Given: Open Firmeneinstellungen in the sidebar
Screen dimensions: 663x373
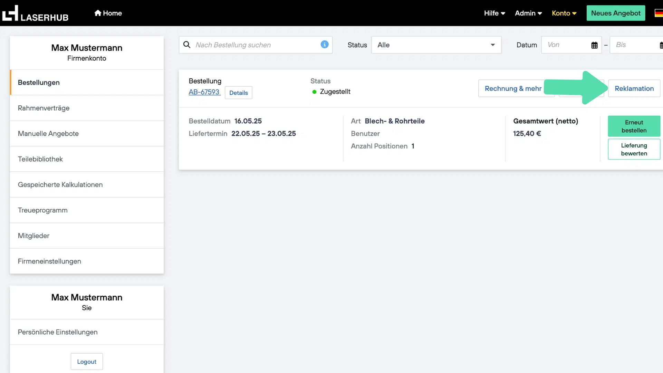Looking at the screenshot, I should [x=87, y=261].
